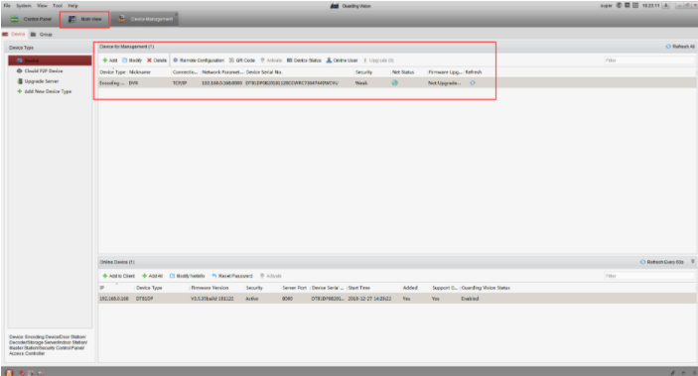Sort by the Start Time column

[x=358, y=288]
